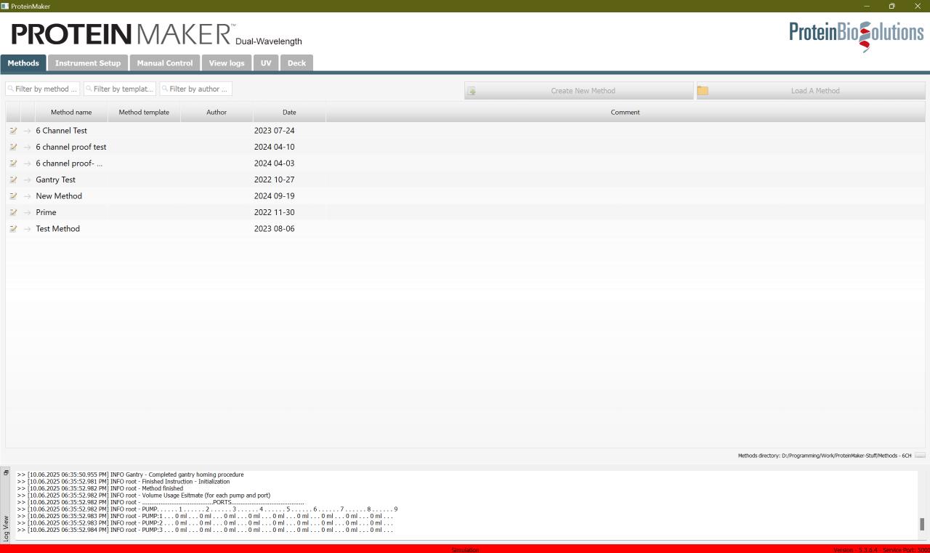The height and width of the screenshot is (553, 930).
Task: Click the float icon above the Log View label
Action: [x=6, y=473]
